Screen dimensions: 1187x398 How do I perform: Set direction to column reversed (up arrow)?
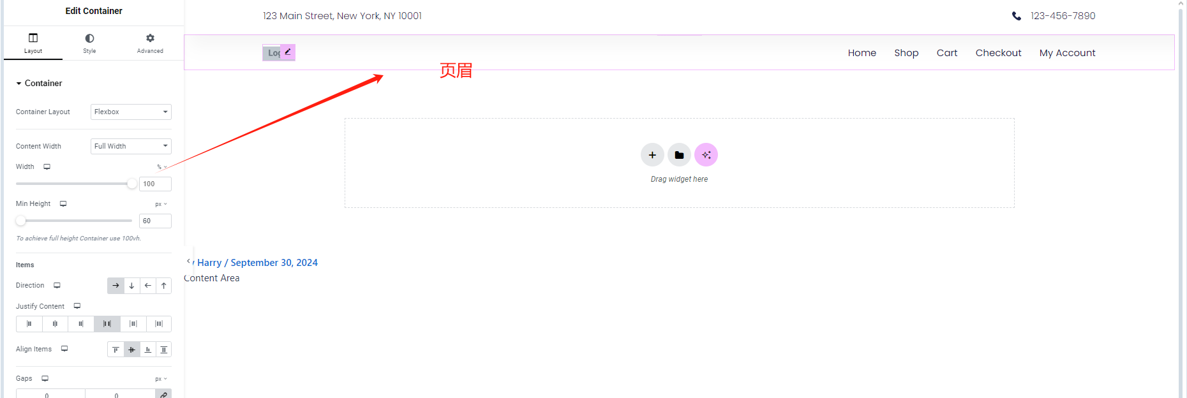point(163,286)
